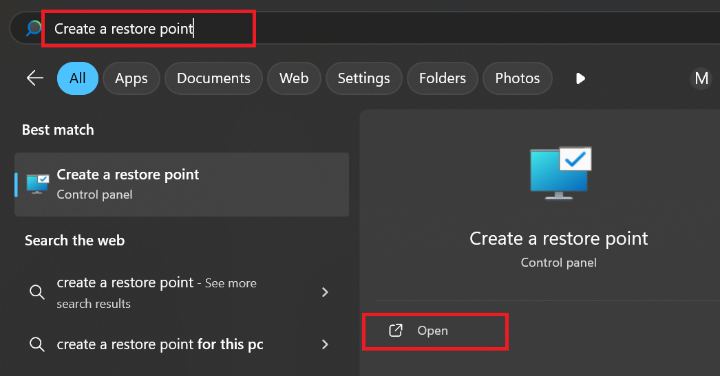Select the All filter tab
The width and height of the screenshot is (720, 376).
pos(78,78)
